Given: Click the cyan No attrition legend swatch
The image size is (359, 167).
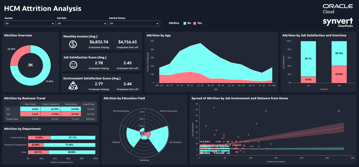Looking at the screenshot, I should 185,23.
